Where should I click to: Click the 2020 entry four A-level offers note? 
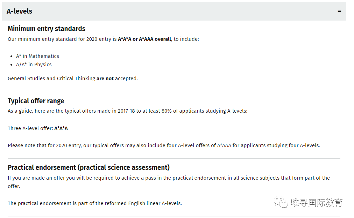pyautogui.click(x=164, y=145)
